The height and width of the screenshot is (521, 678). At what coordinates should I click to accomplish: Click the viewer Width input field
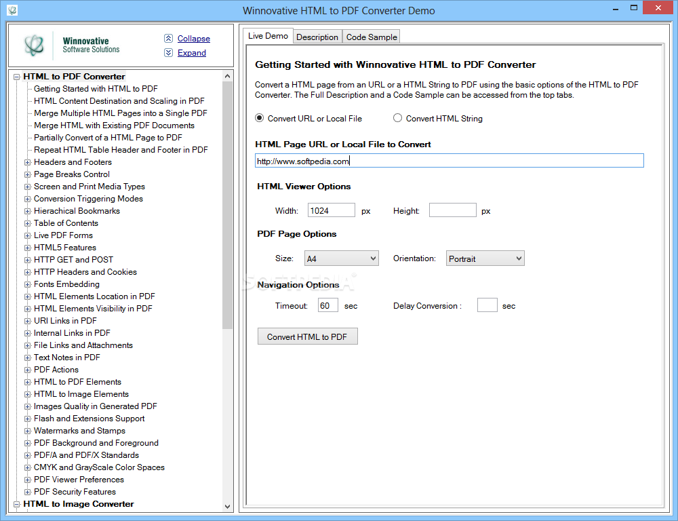coord(332,210)
